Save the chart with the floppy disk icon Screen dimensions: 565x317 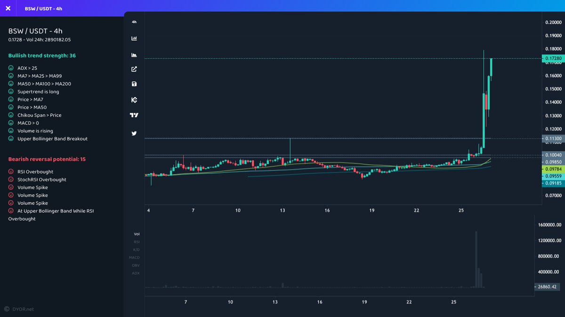click(134, 84)
